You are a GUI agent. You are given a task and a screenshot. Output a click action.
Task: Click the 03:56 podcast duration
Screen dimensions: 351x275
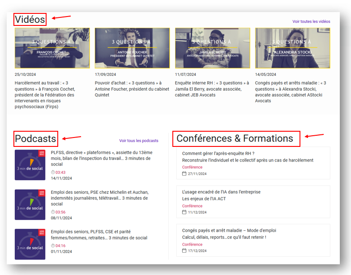(x=60, y=212)
